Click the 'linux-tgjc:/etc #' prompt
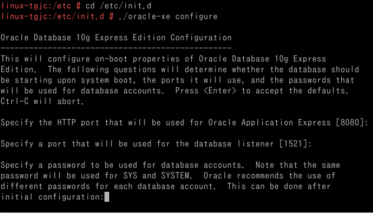This screenshot has width=373, height=213. [40, 6]
